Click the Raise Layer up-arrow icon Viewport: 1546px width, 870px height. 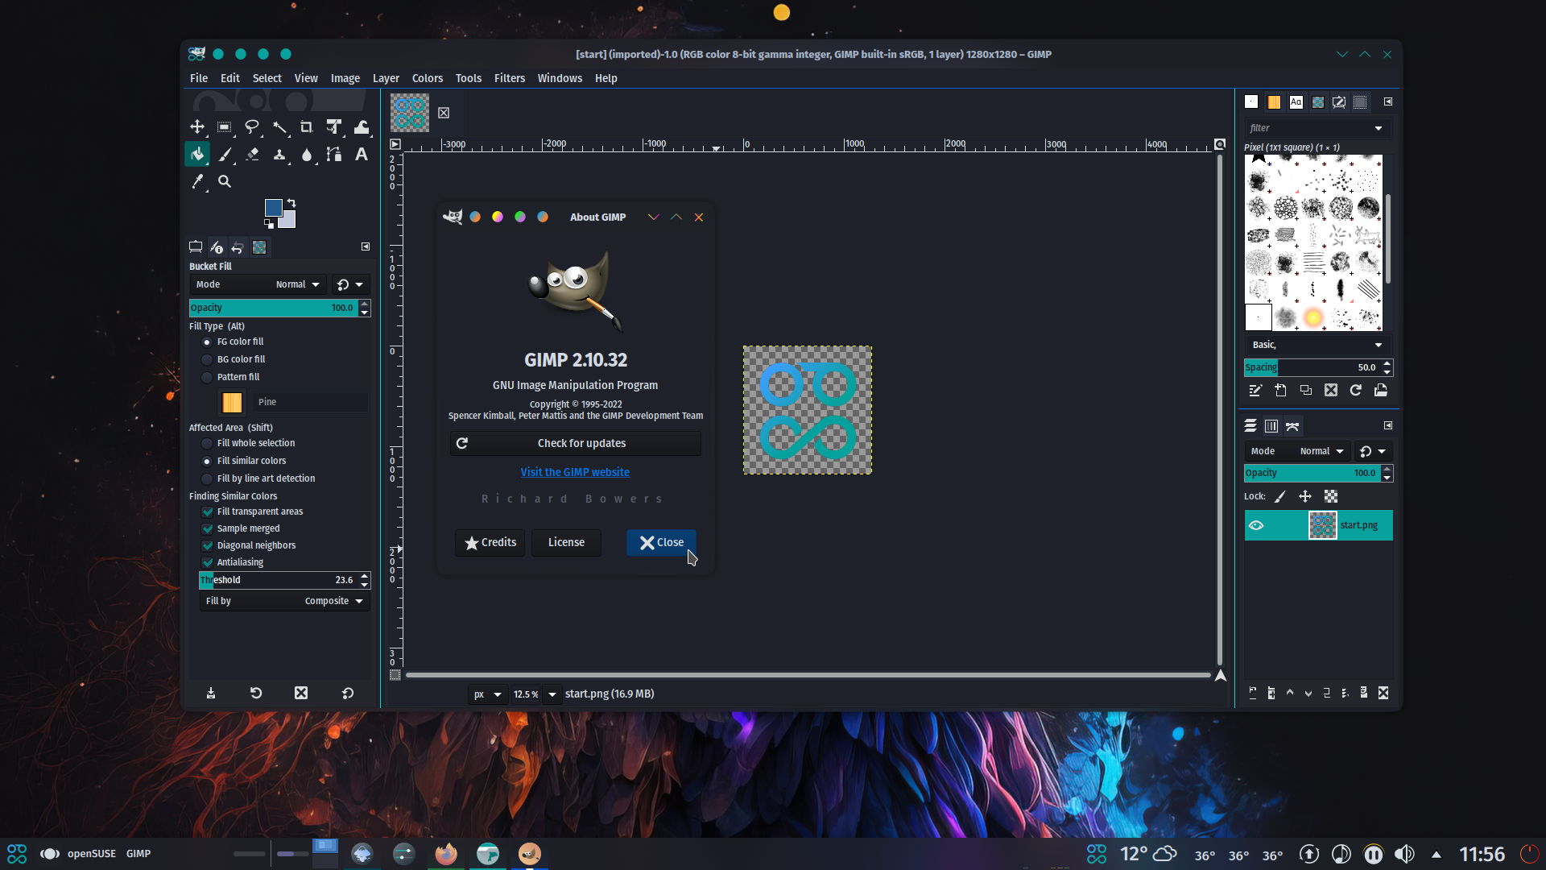tap(1290, 693)
